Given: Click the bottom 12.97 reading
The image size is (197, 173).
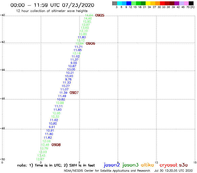Looking at the screenshot, I should [x=40, y=159].
